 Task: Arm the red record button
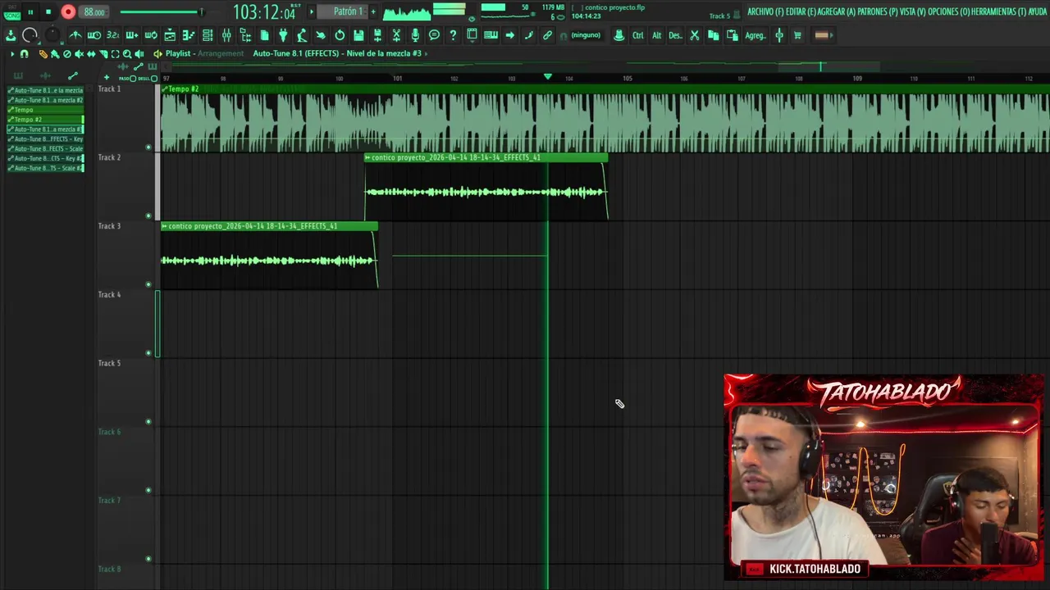(68, 12)
